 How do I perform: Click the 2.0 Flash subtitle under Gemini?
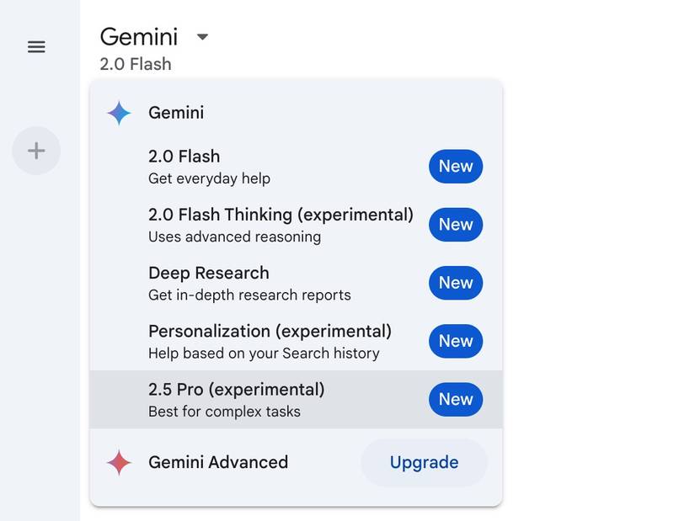click(x=136, y=64)
